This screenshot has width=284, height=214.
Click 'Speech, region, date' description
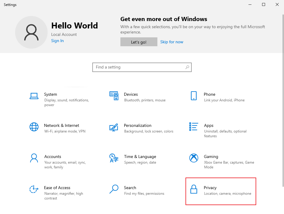tap(140, 162)
